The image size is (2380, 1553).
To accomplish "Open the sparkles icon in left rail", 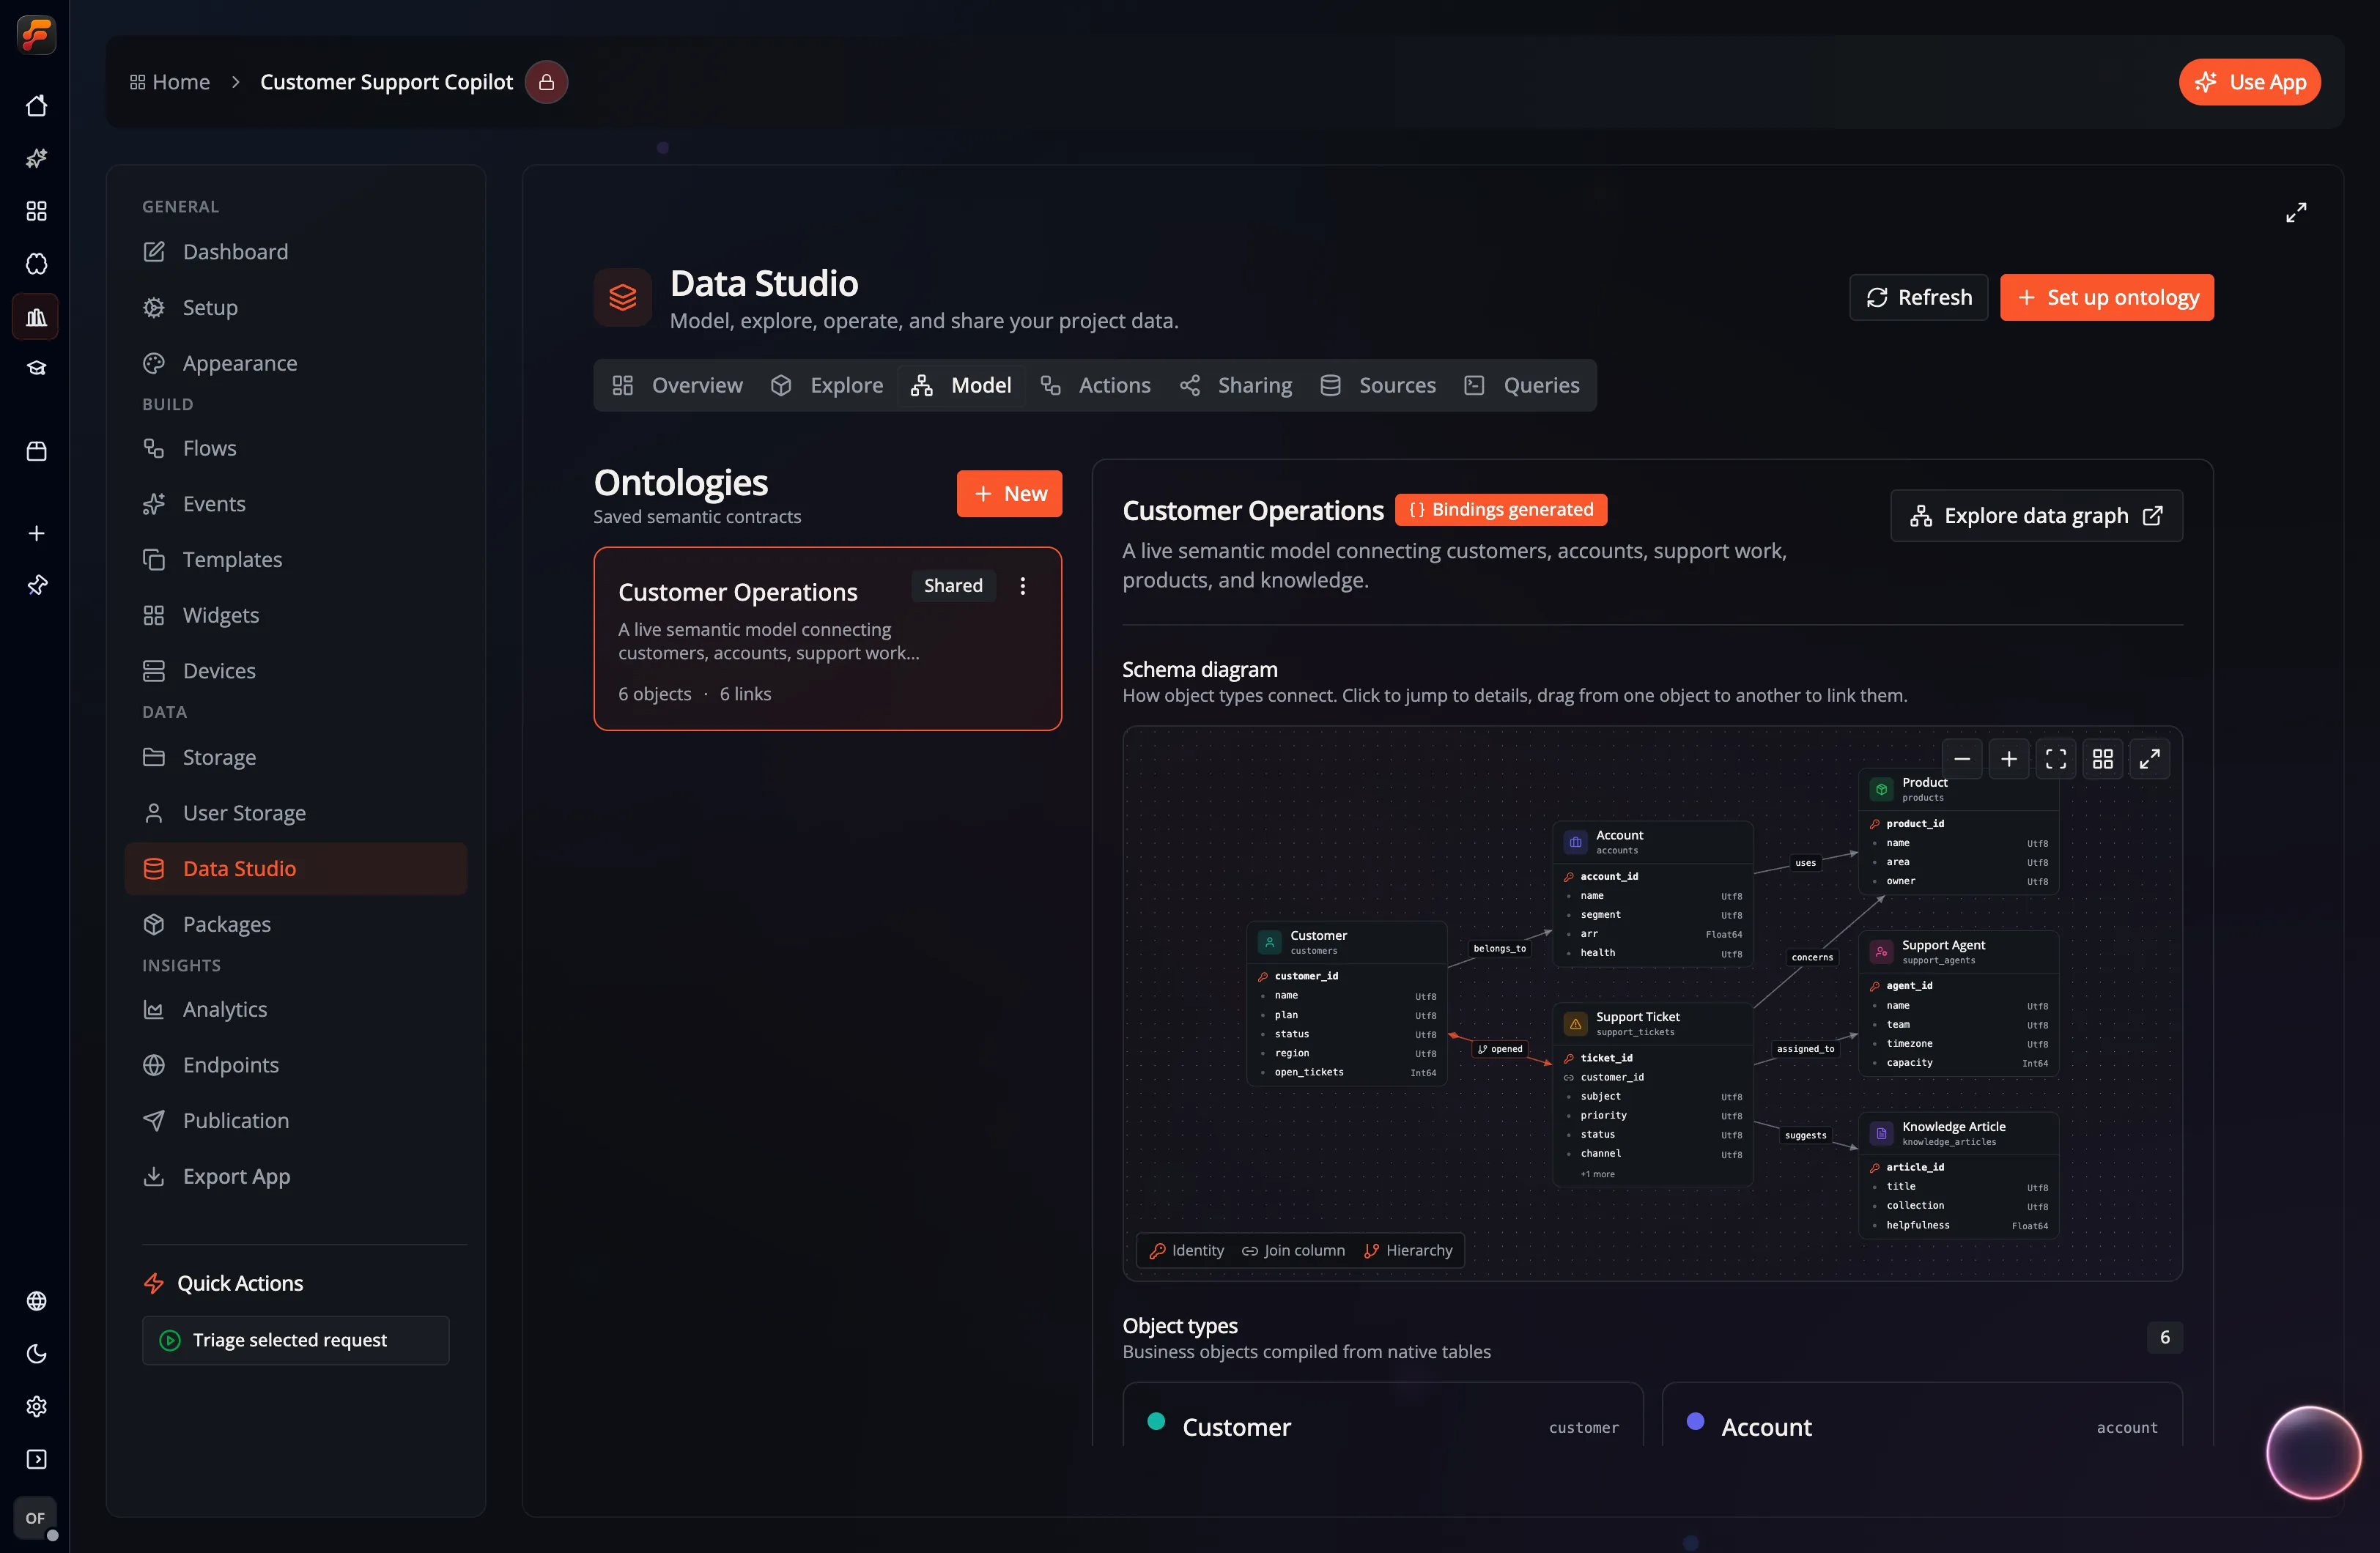I will pyautogui.click(x=36, y=158).
